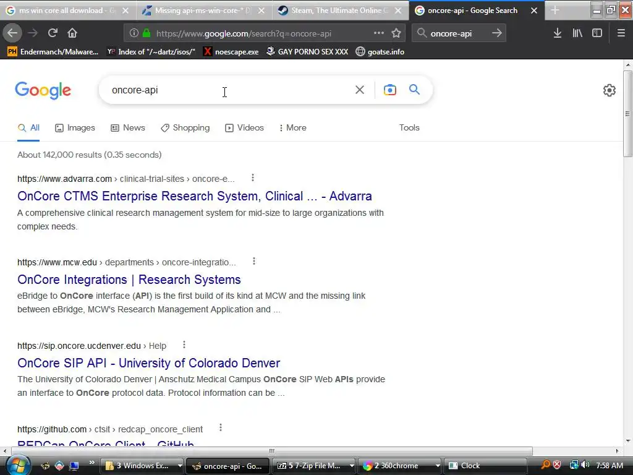Open 'OnCore Integrations | Research Systems' result
The image size is (633, 475).
click(x=129, y=280)
